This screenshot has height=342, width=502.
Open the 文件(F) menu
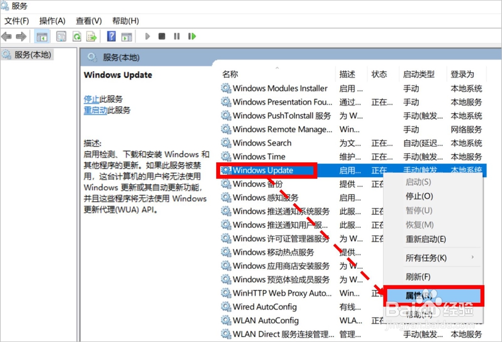click(x=17, y=21)
